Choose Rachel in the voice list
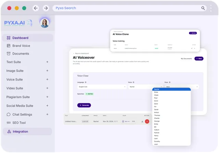This screenshot has width=219, height=153. click(x=171, y=89)
